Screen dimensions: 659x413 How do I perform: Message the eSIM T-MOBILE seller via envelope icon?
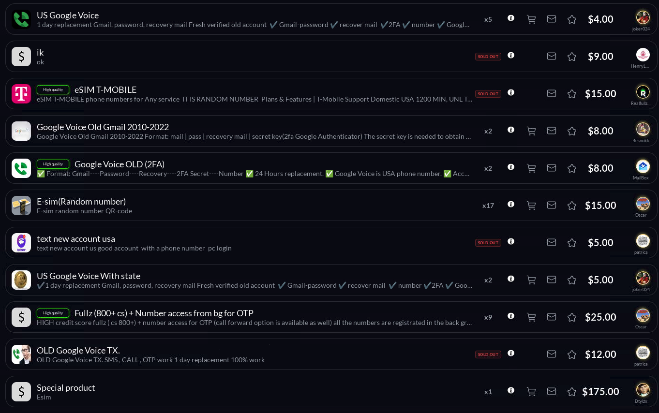552,93
